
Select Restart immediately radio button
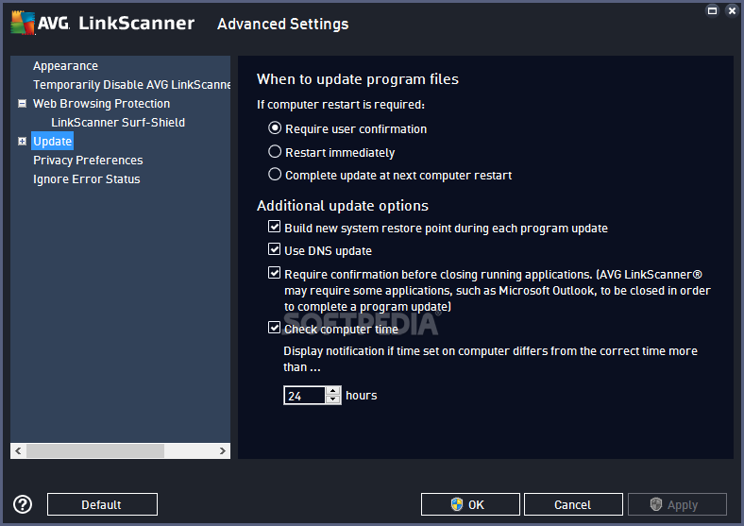click(275, 151)
